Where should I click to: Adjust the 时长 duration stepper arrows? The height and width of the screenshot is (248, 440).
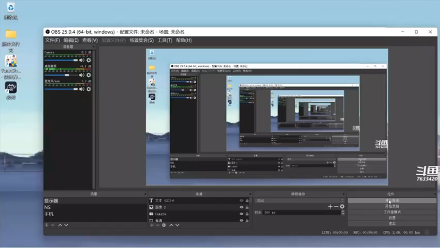343,213
